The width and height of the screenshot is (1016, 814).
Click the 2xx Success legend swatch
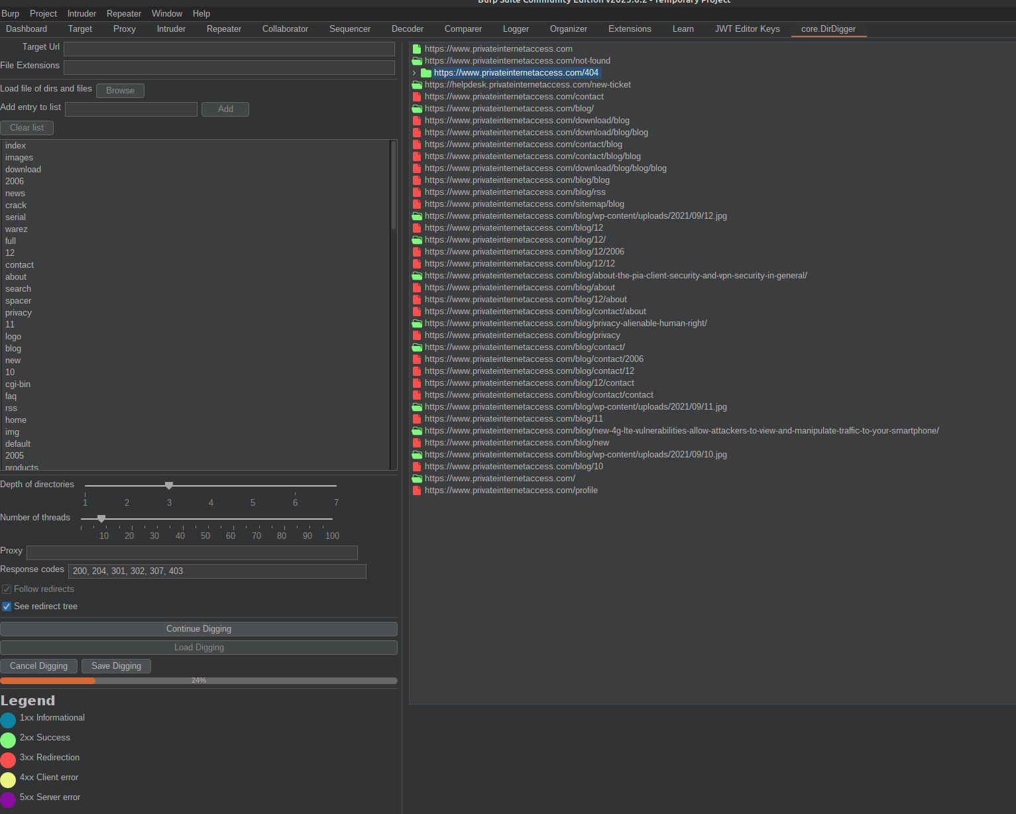coord(8,740)
